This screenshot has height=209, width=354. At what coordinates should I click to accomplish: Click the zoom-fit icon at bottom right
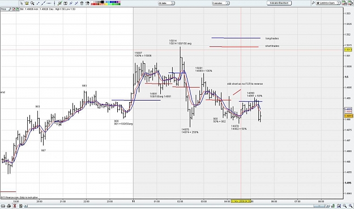click(x=339, y=206)
